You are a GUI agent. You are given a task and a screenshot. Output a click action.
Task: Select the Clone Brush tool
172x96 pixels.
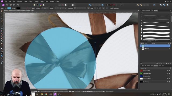[2, 43]
